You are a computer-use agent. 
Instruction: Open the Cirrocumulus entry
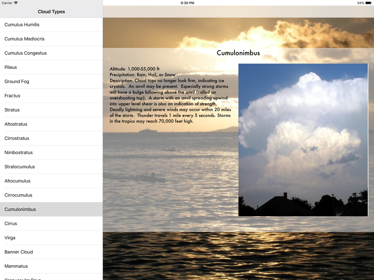pos(51,195)
